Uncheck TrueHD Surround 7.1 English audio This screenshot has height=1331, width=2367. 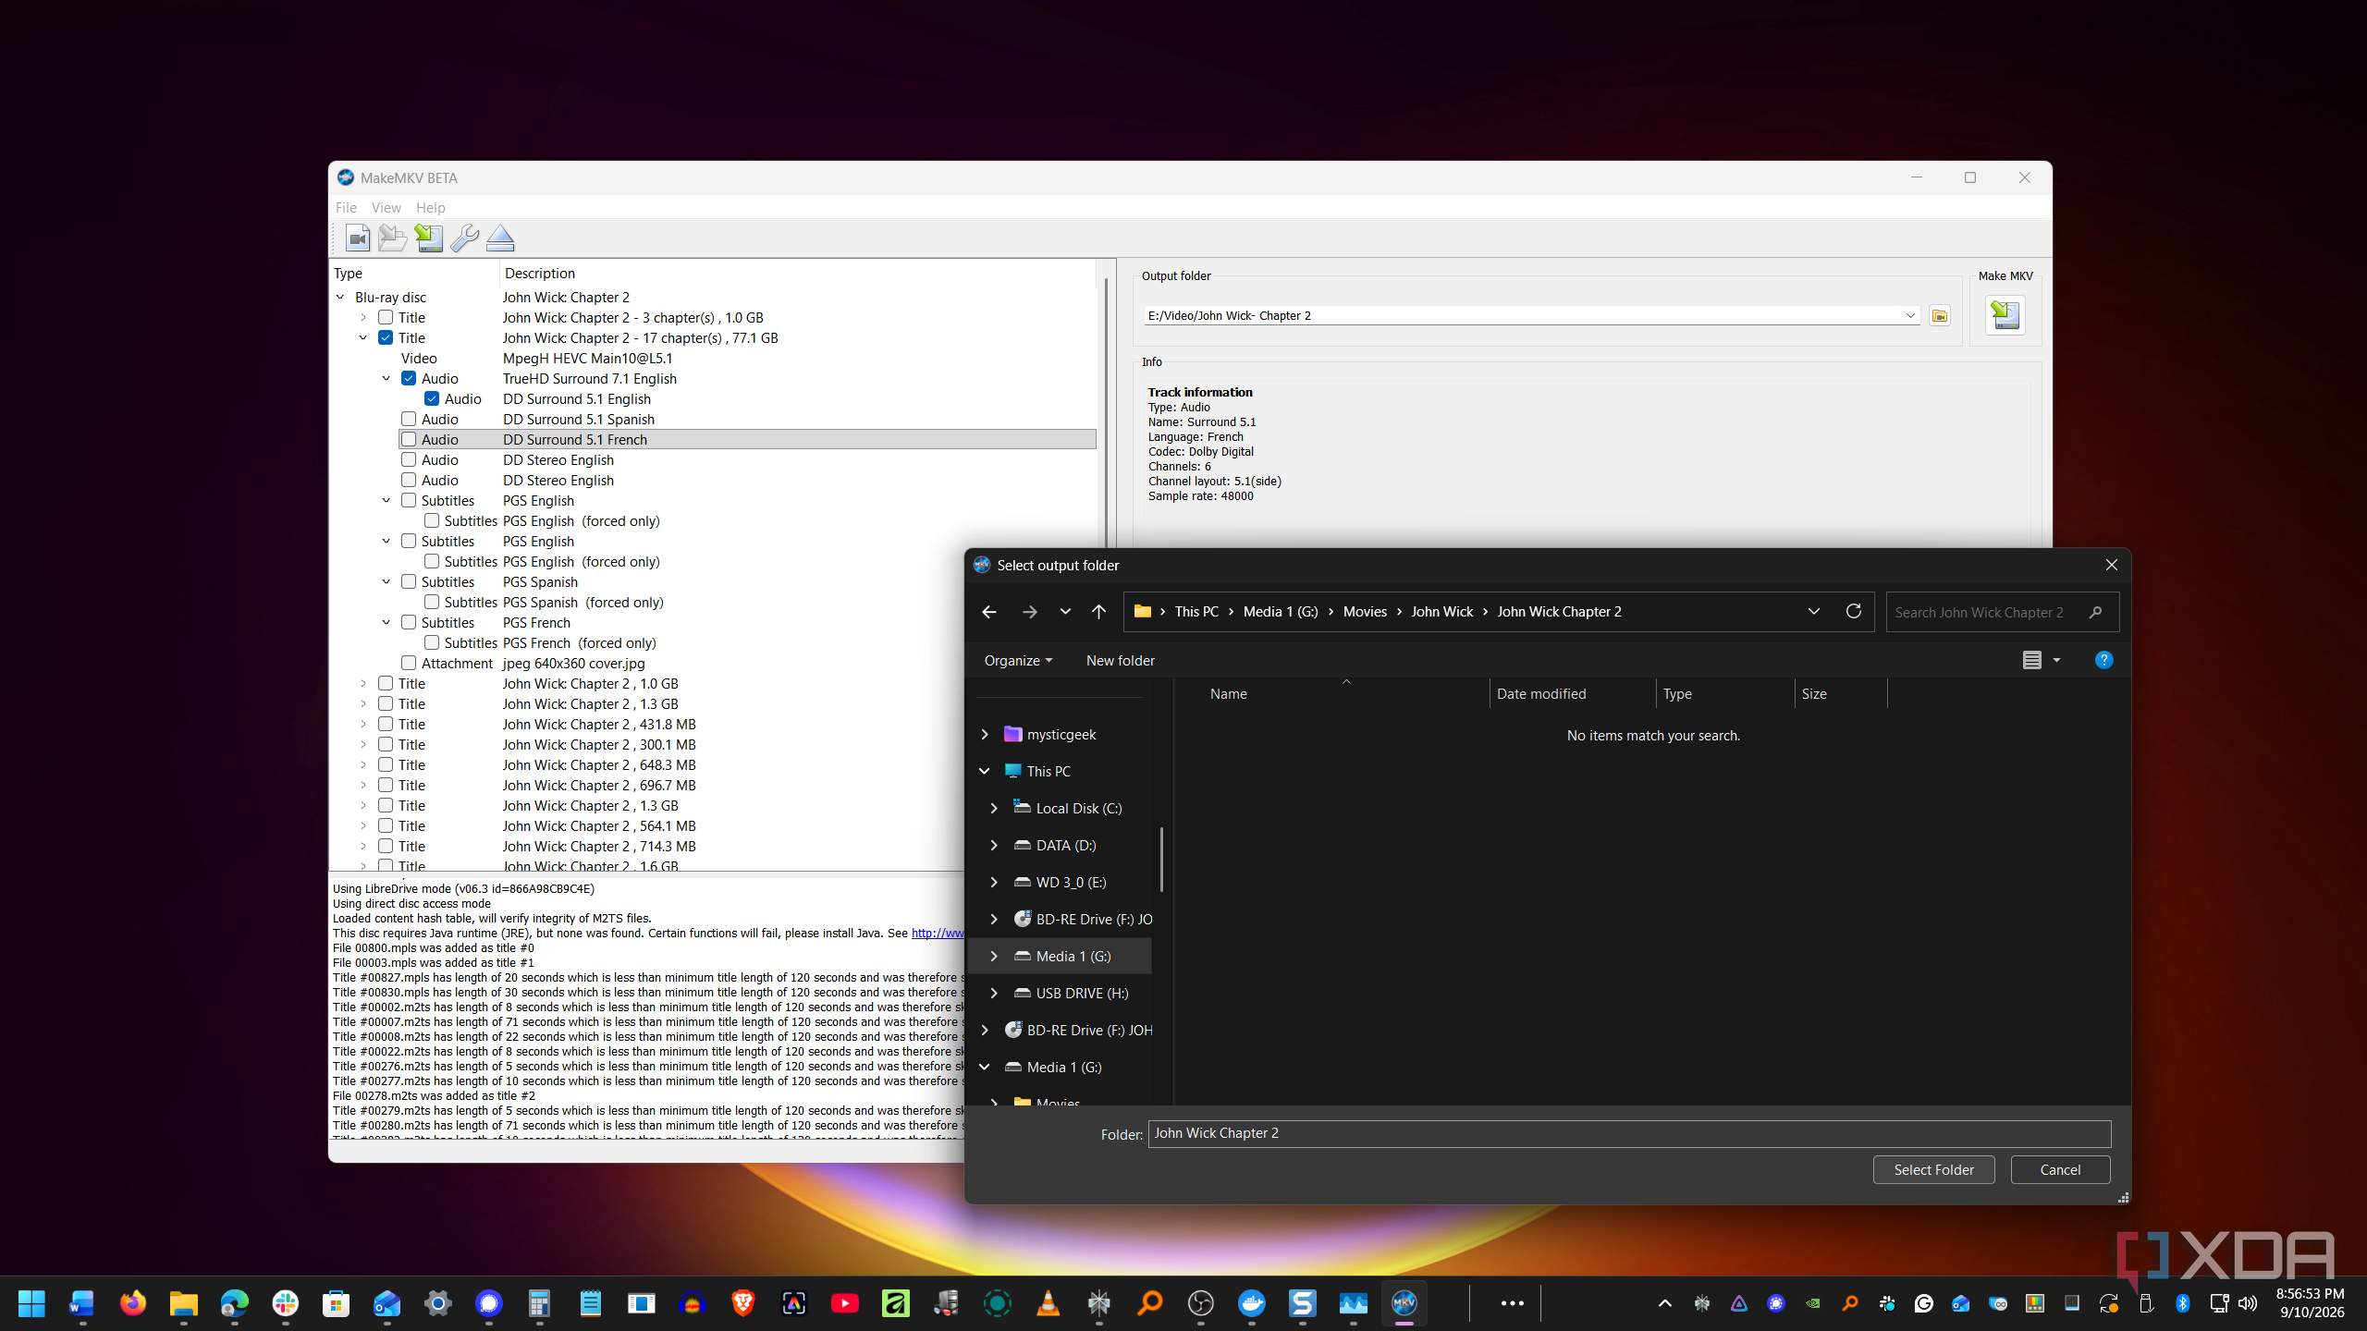pyautogui.click(x=409, y=379)
